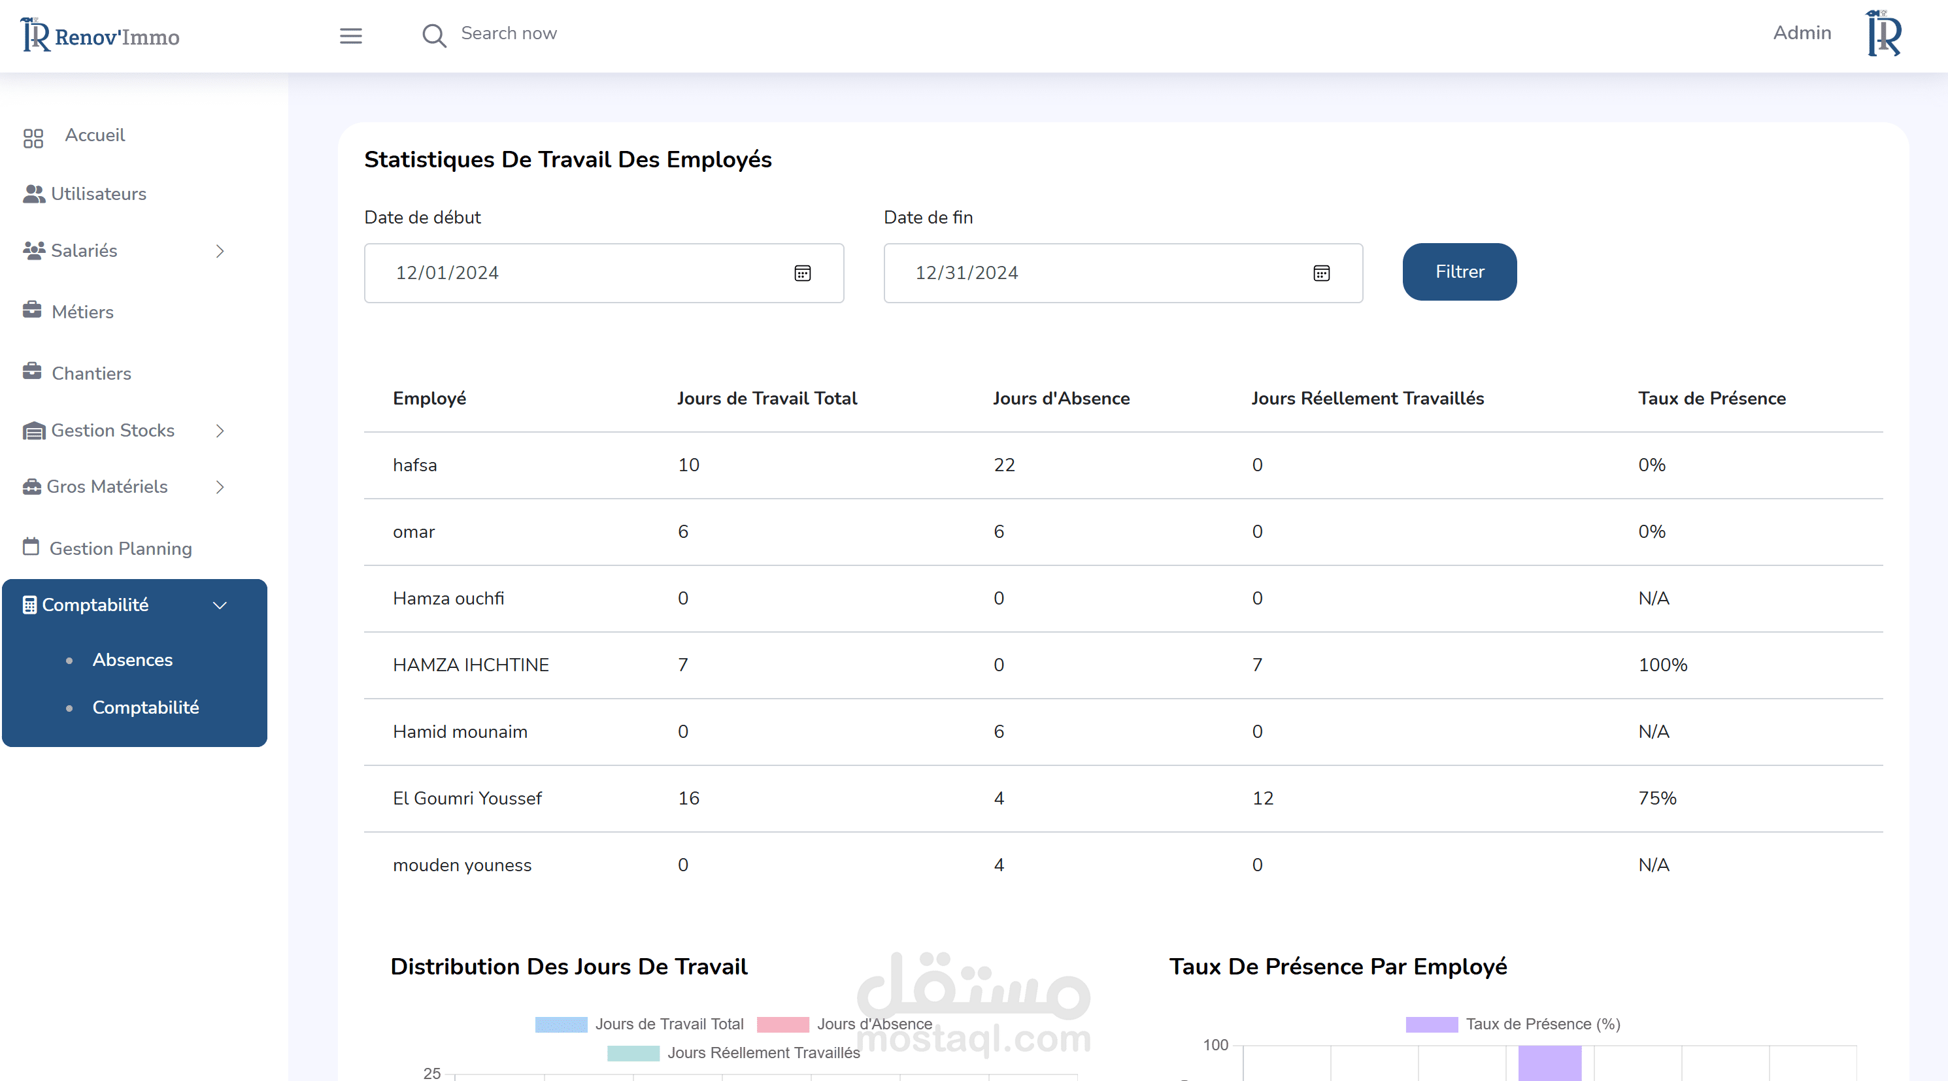
Task: Click the Admin profile logo avatar
Action: point(1883,34)
